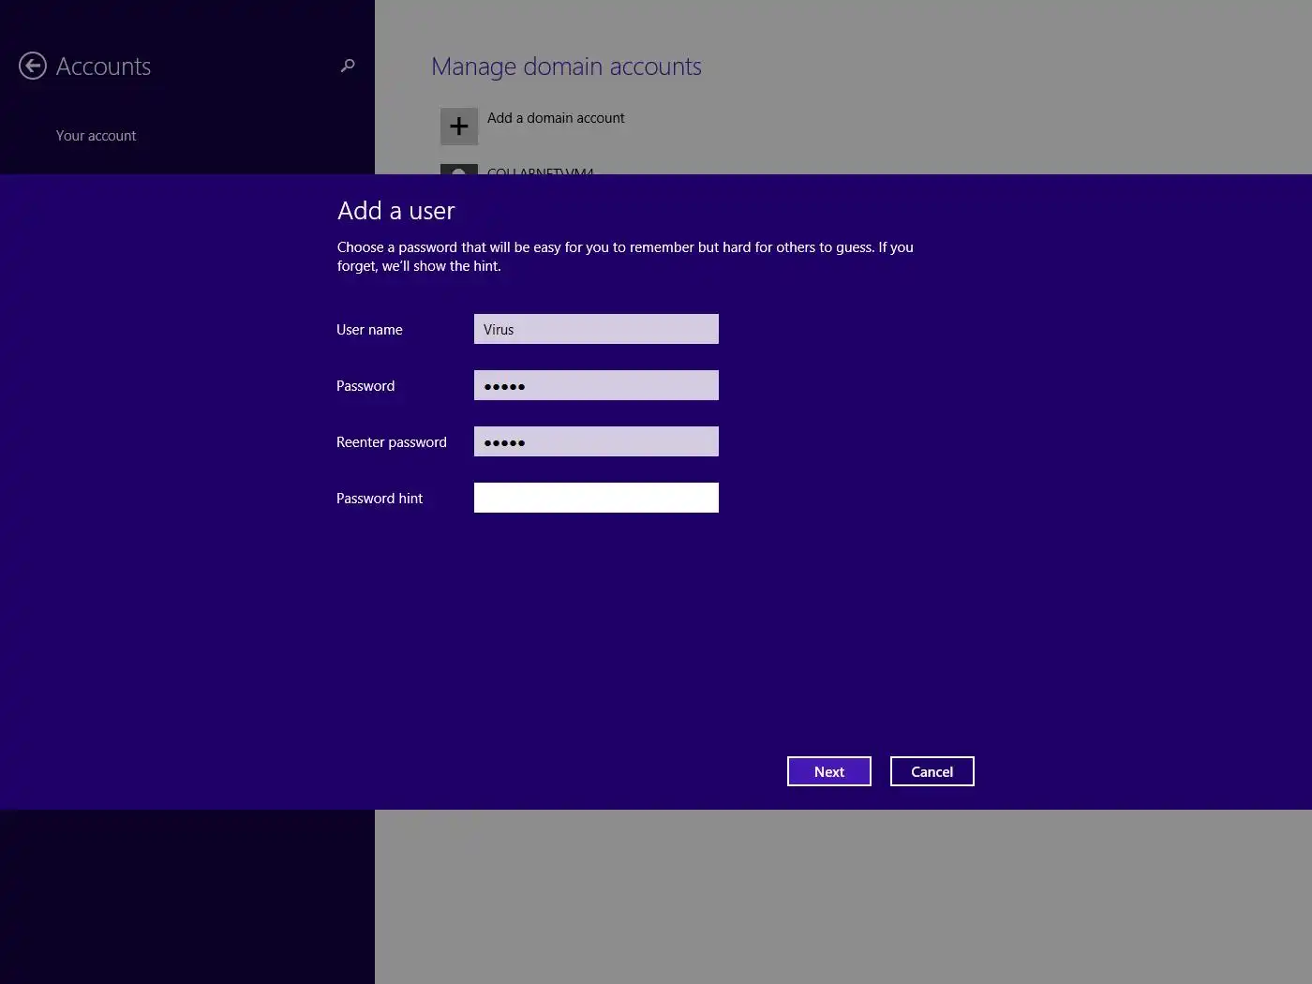This screenshot has width=1312, height=984.
Task: Click the User name label
Action: click(x=369, y=330)
